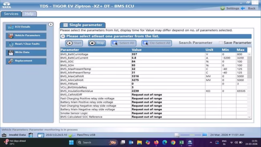Click the scrollbar down arrow of table
Screen dimensions: 261x147
tap(249, 117)
